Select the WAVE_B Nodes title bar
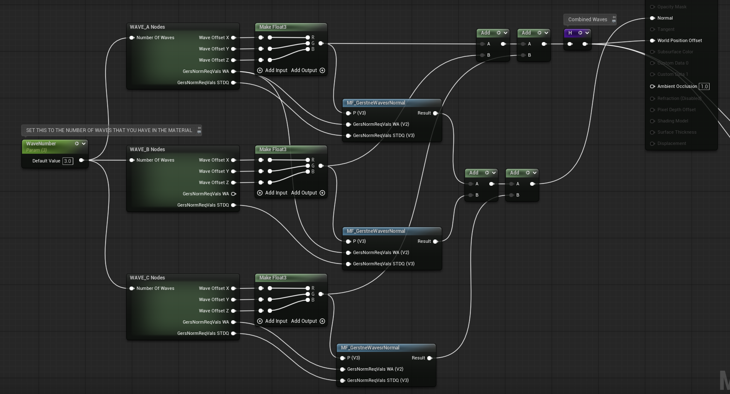Viewport: 730px width, 394px height. 183,150
